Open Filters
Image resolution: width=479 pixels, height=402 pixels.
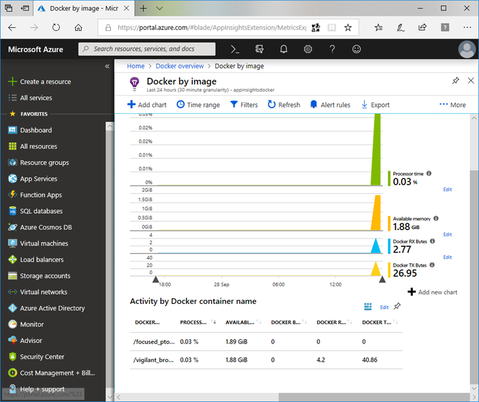pos(244,105)
